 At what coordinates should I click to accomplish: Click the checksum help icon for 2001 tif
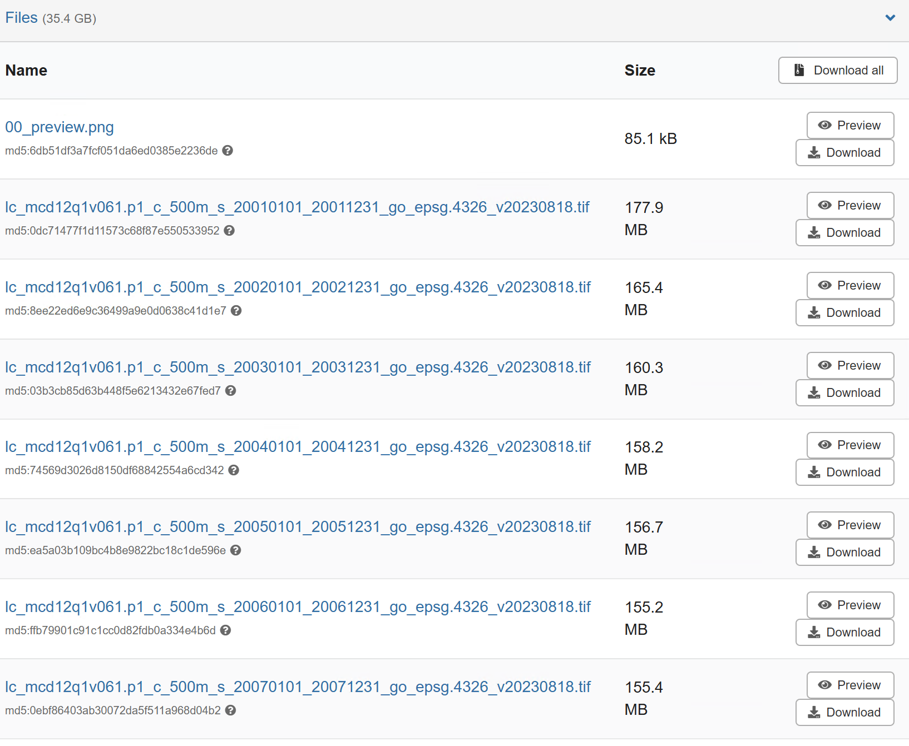[229, 231]
